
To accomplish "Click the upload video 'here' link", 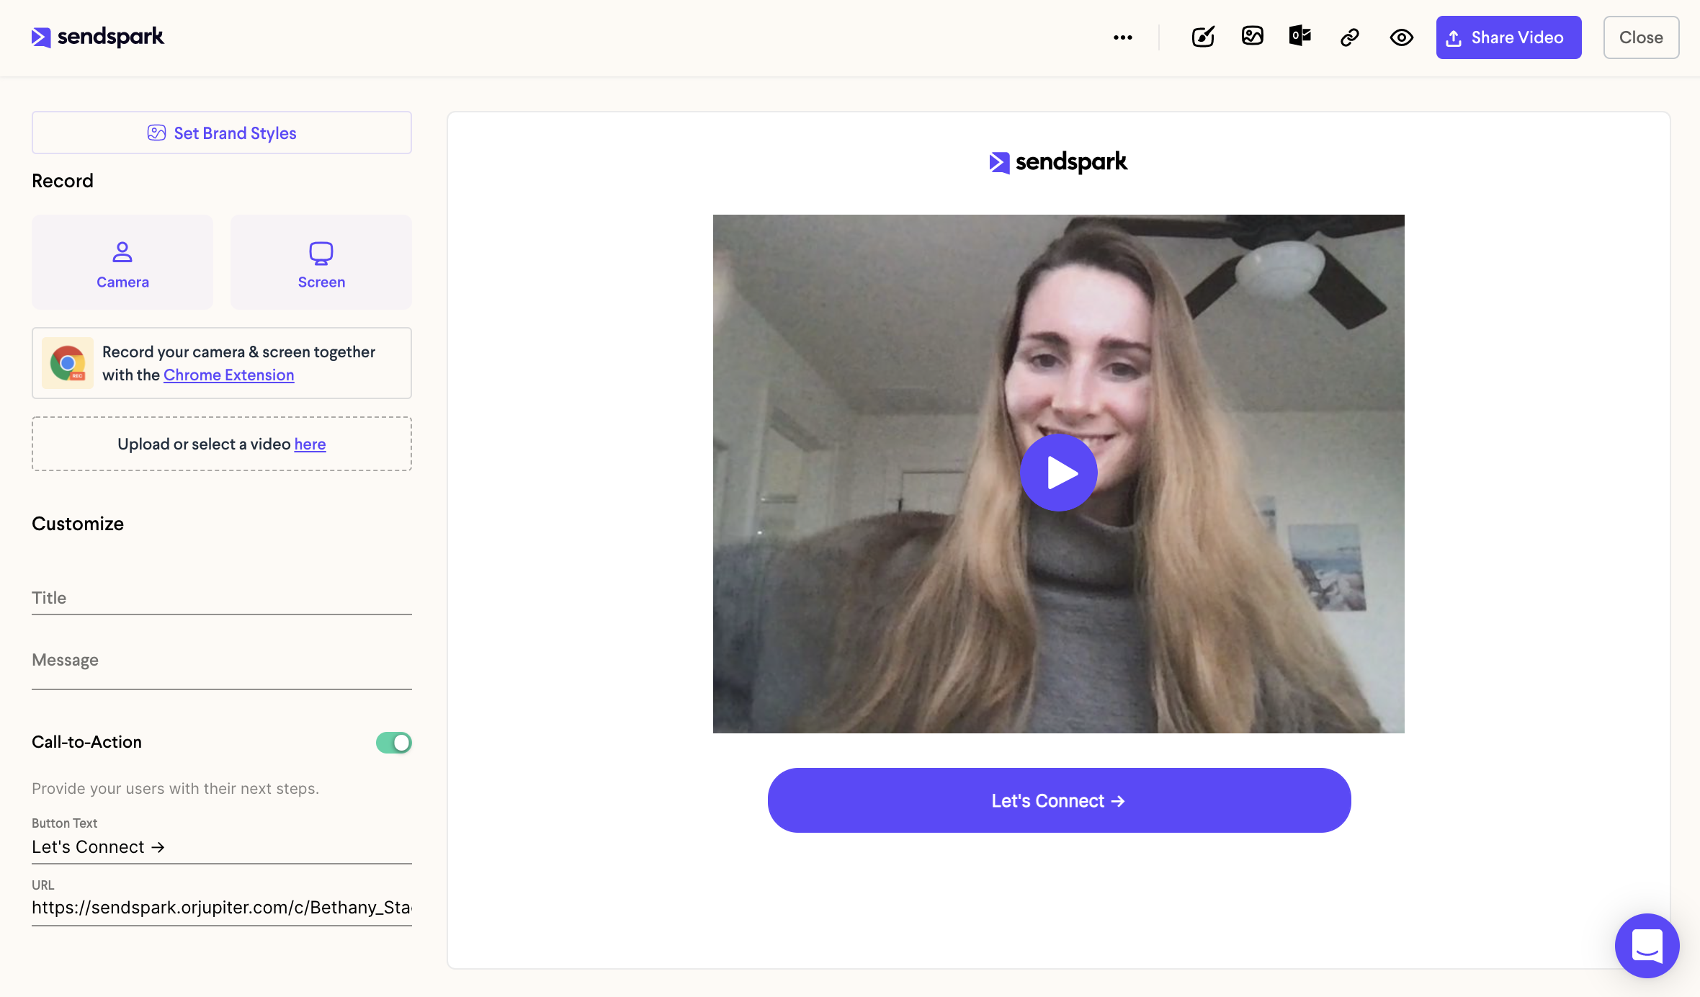I will (x=308, y=444).
